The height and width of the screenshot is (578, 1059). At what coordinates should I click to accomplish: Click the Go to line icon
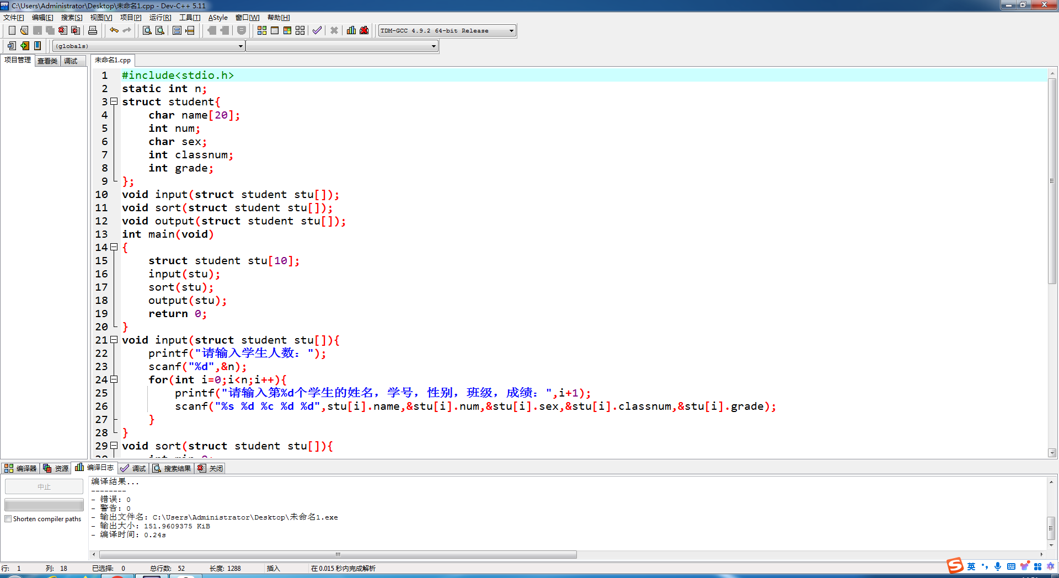pyautogui.click(x=190, y=30)
